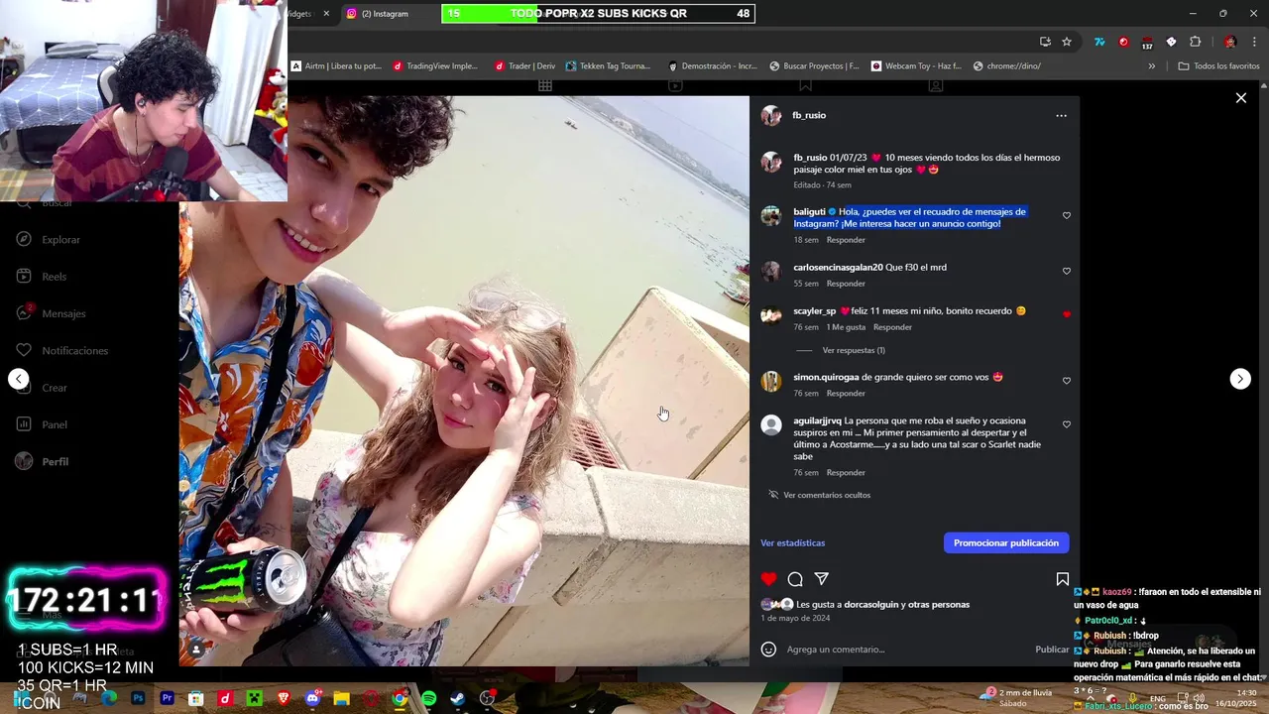The height and width of the screenshot is (714, 1269).
Task: Open Premiere Pro from the taskbar
Action: point(167,698)
